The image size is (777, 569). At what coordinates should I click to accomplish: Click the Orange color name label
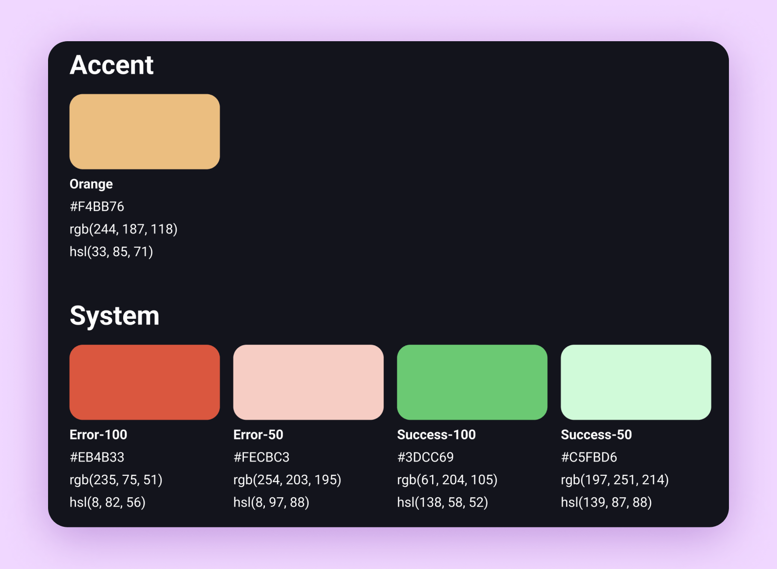(x=91, y=184)
